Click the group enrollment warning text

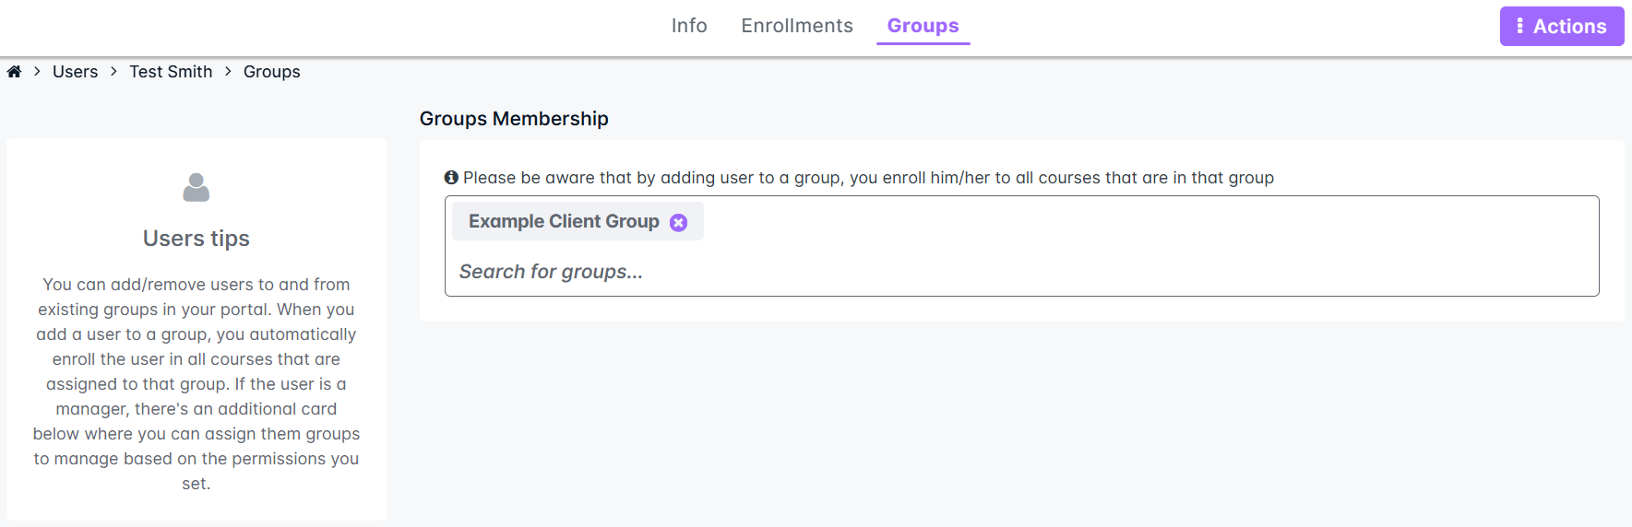868,178
